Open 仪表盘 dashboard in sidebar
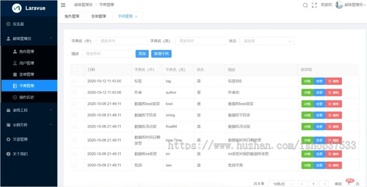This screenshot has height=187, width=367. tap(29, 24)
